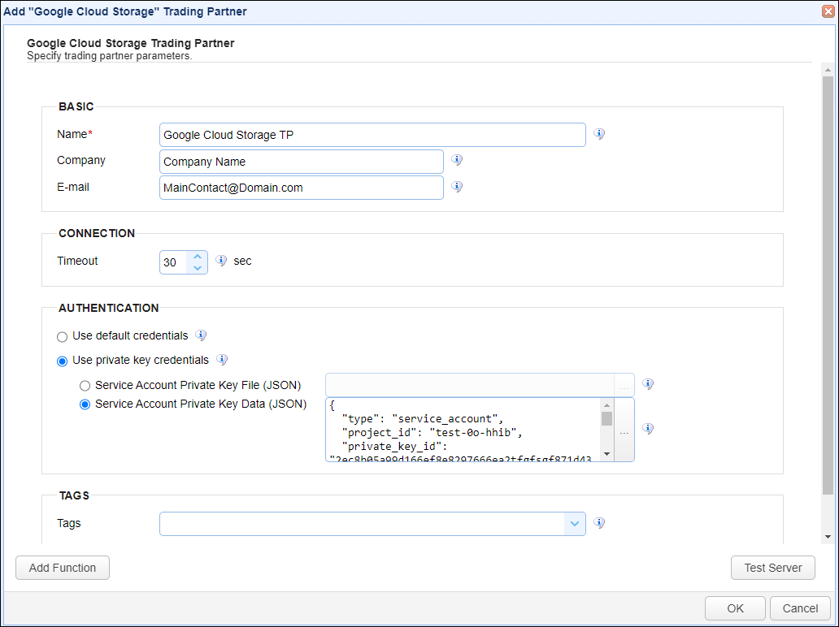The height and width of the screenshot is (627, 839).
Task: Click the info icon next to Timeout spinner
Action: point(221,261)
